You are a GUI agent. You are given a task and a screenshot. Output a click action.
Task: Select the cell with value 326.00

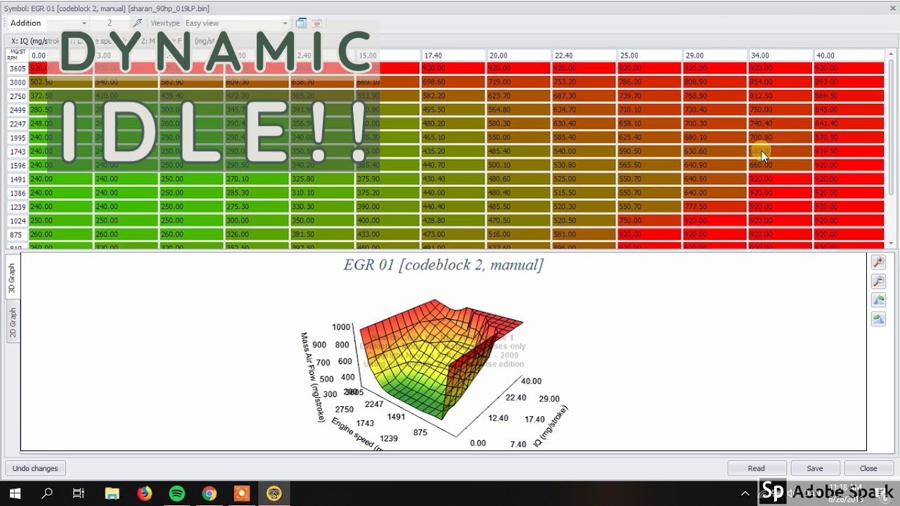[x=257, y=234]
